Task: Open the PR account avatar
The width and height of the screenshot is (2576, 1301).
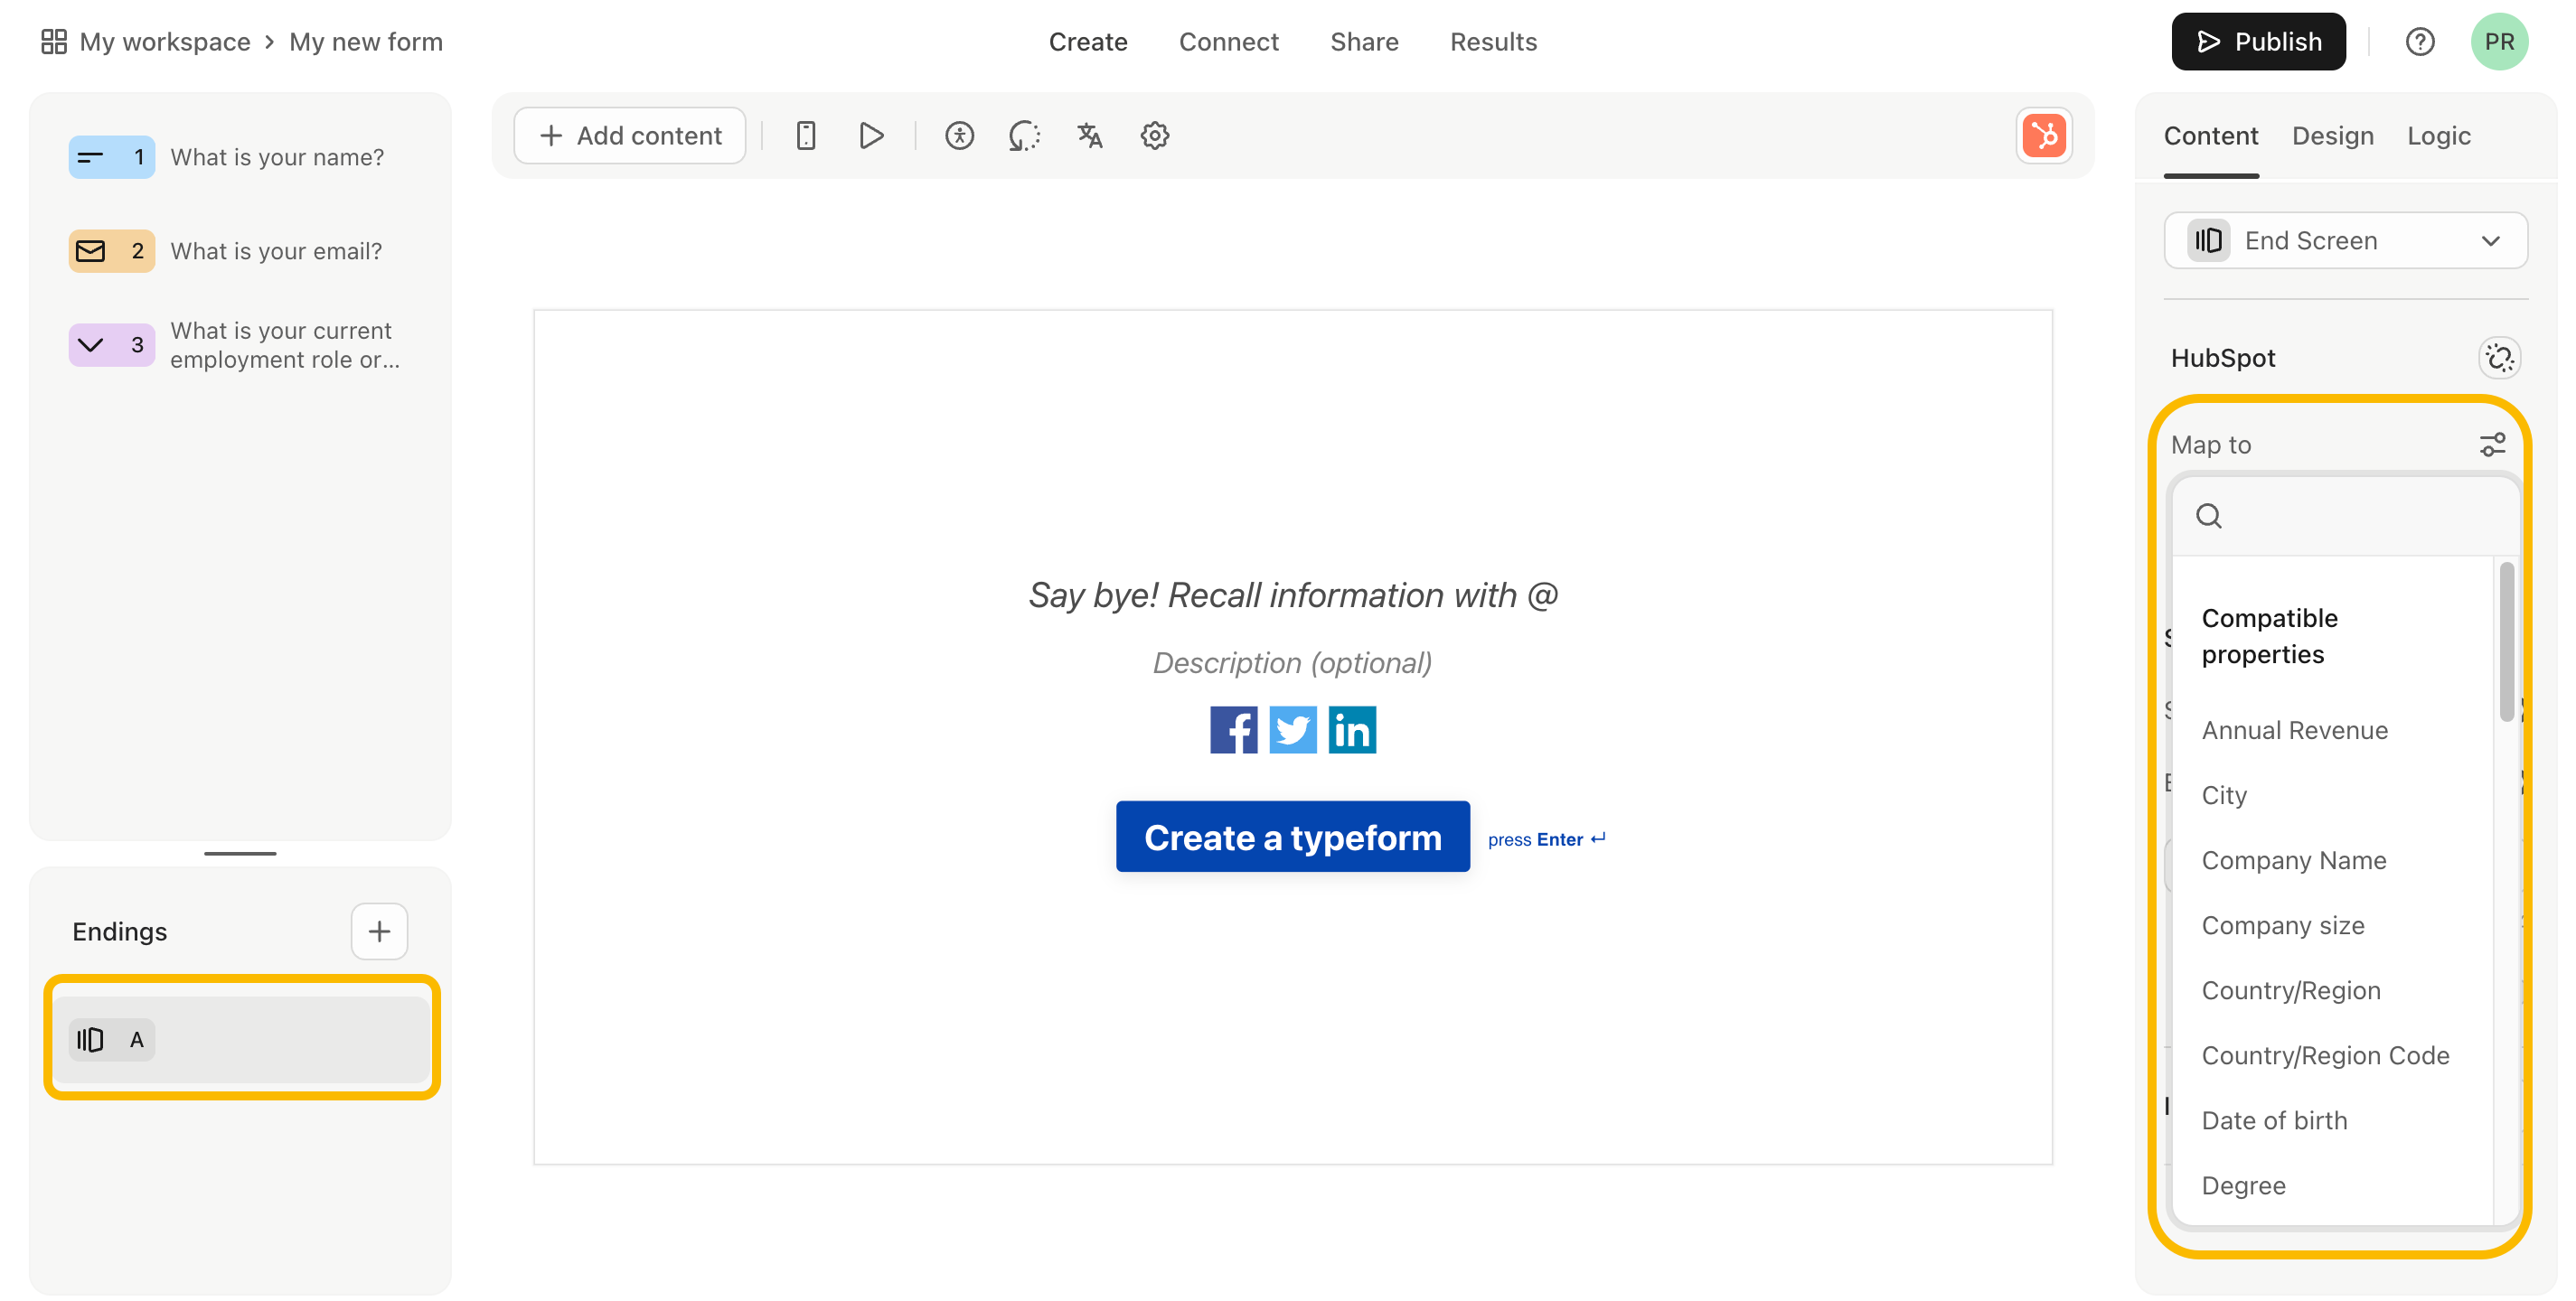Action: point(2499,42)
